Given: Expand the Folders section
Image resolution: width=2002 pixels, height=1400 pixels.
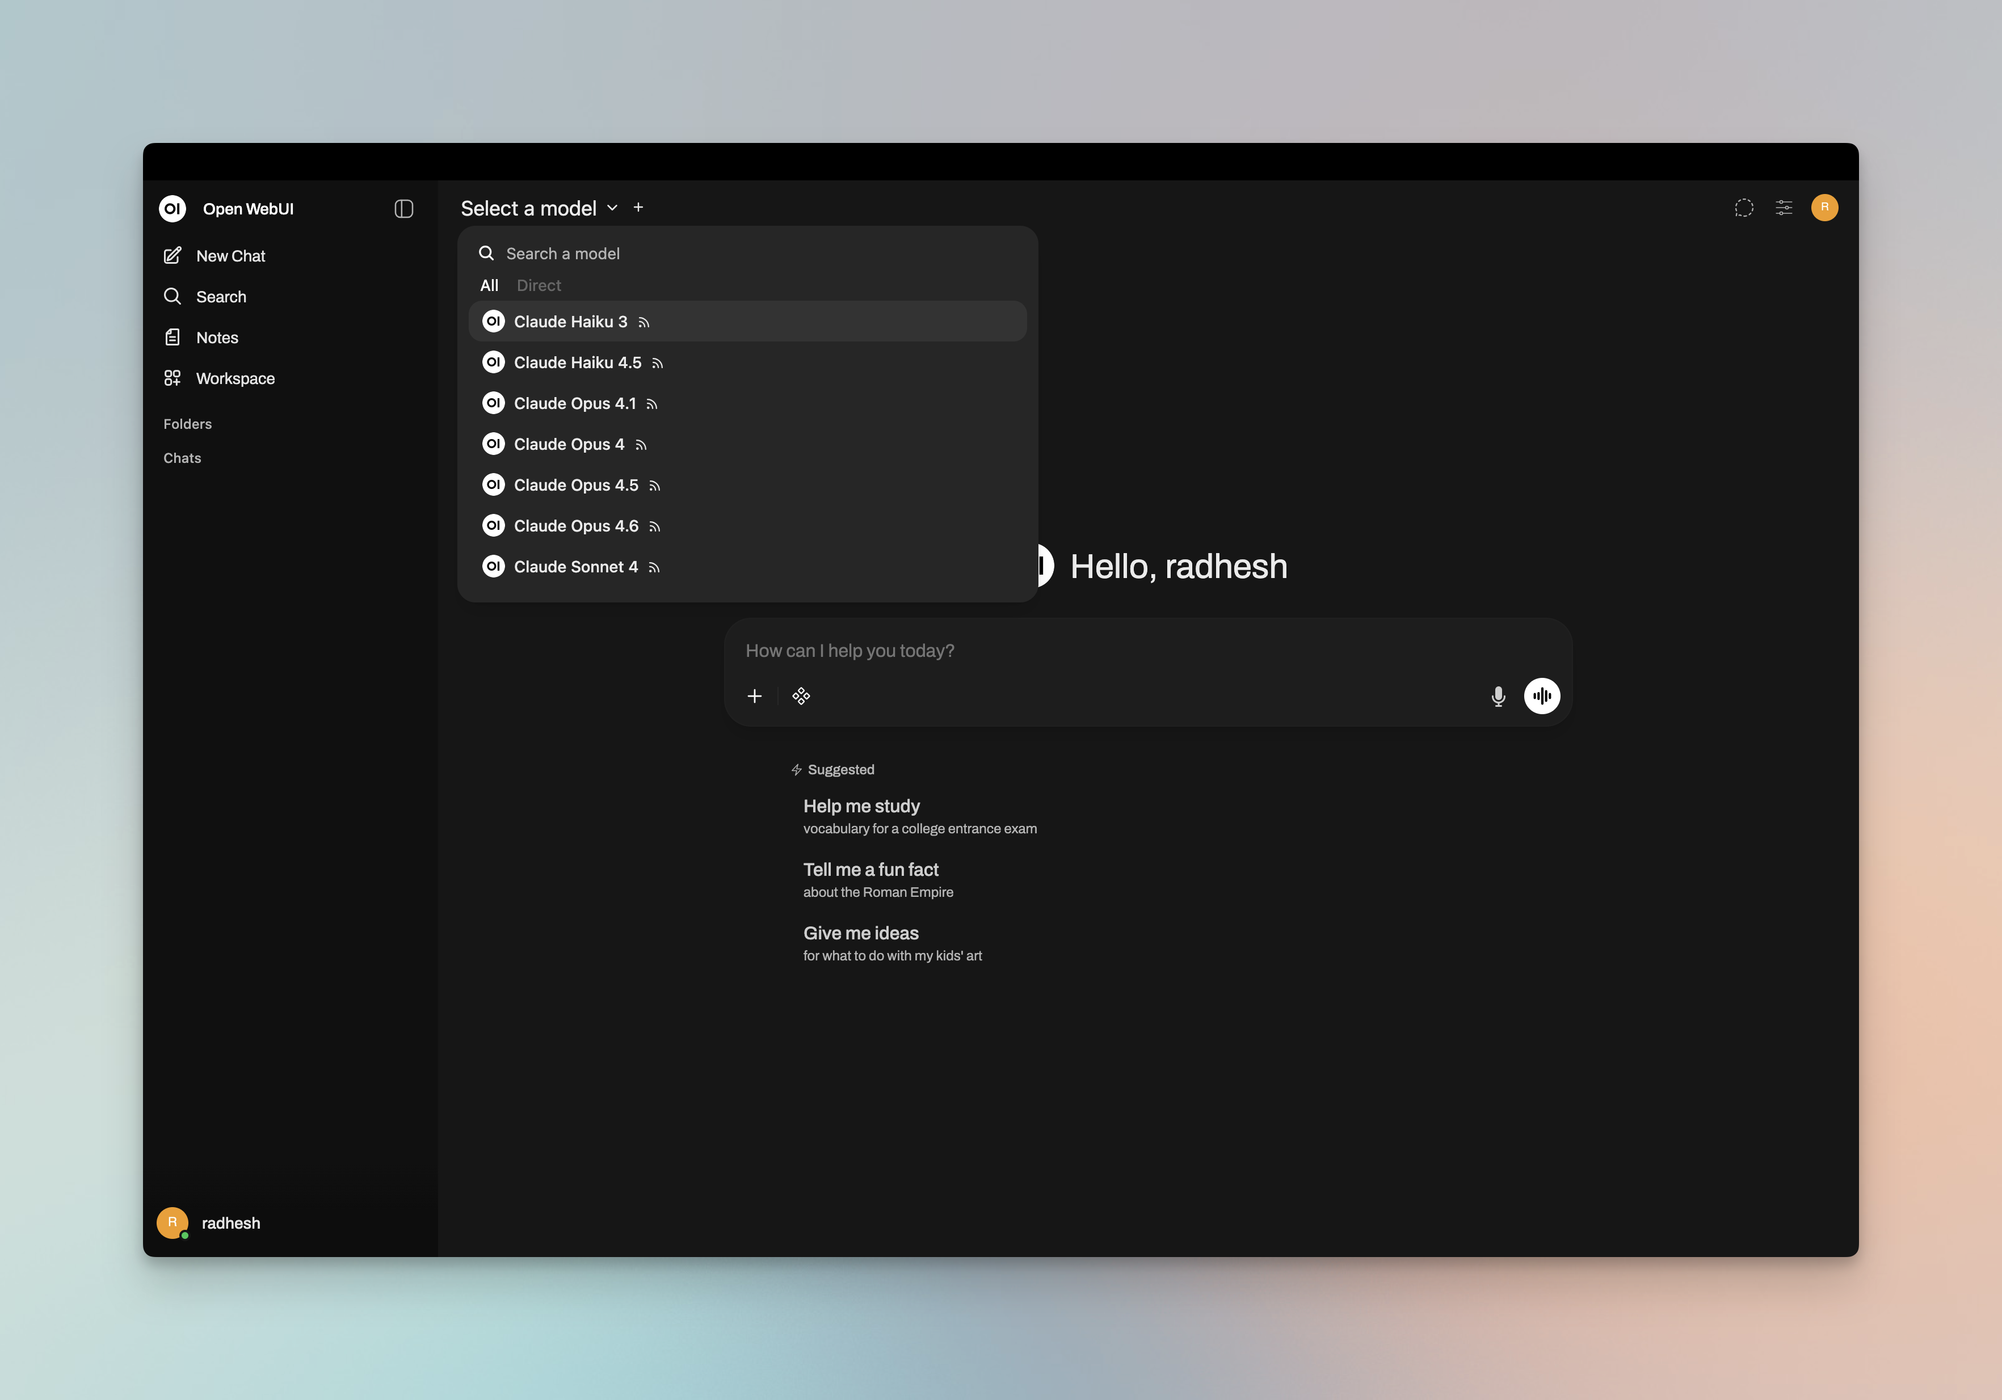Looking at the screenshot, I should coord(187,424).
